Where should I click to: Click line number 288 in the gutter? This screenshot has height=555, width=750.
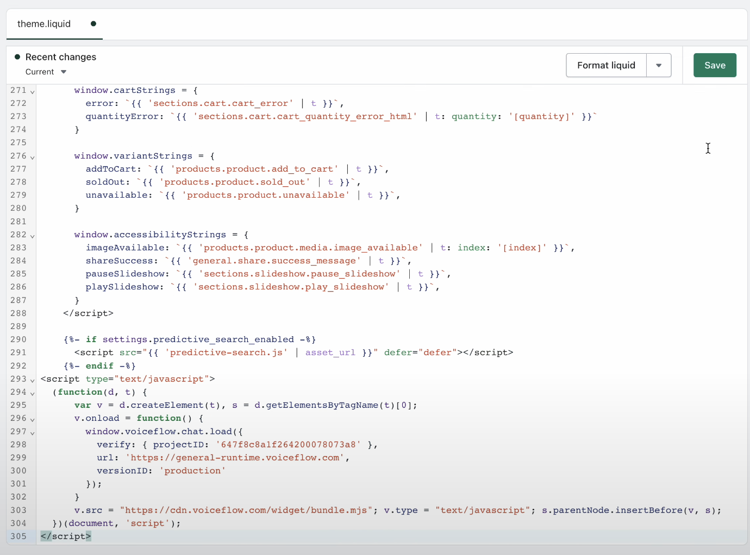click(x=18, y=313)
